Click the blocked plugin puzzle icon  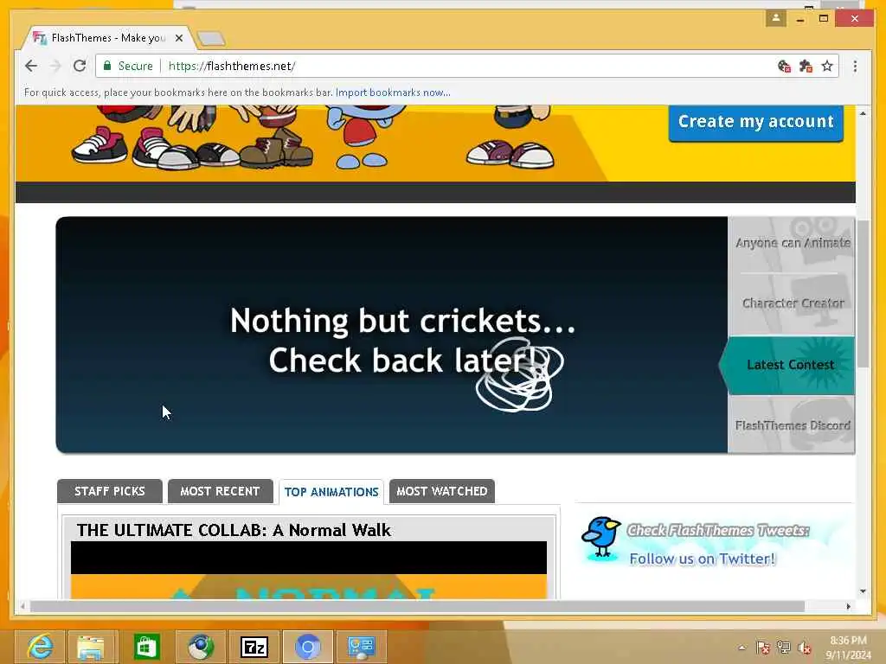pos(806,66)
